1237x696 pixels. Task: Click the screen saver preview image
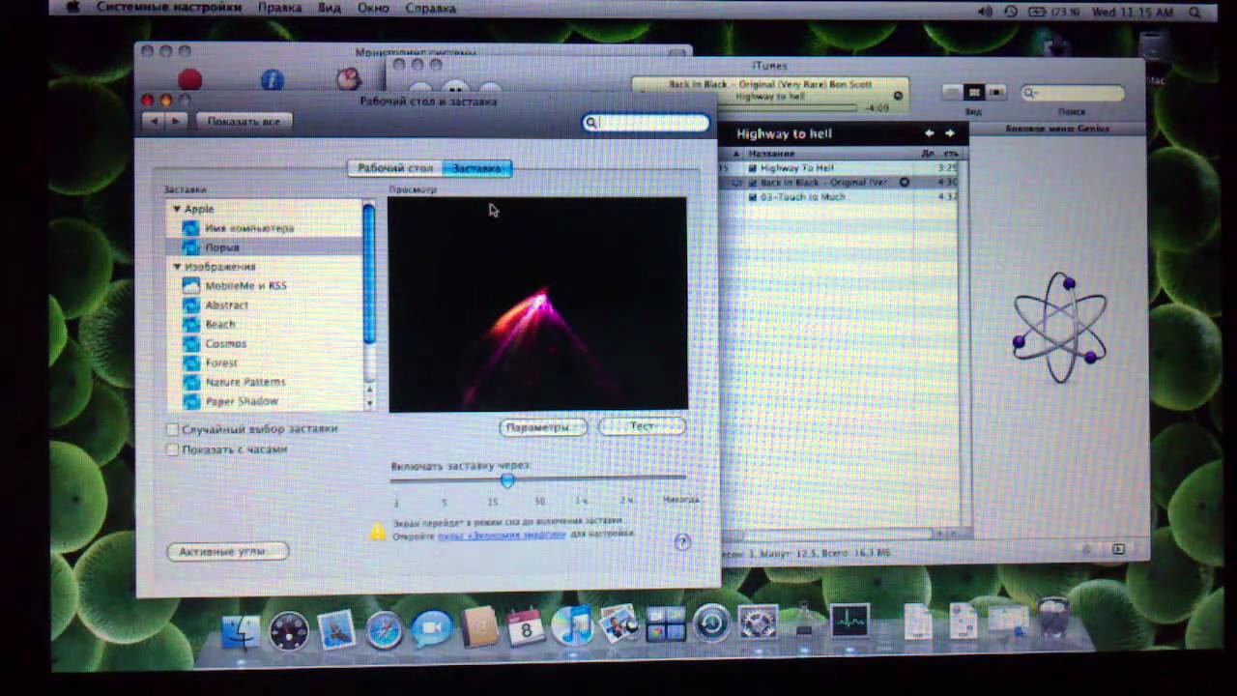tap(538, 305)
